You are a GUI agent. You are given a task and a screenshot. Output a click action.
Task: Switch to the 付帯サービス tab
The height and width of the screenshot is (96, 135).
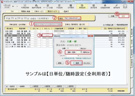click(x=39, y=11)
